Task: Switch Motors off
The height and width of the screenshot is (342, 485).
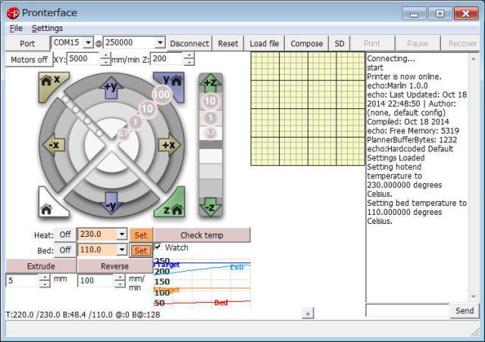Action: pyautogui.click(x=29, y=59)
